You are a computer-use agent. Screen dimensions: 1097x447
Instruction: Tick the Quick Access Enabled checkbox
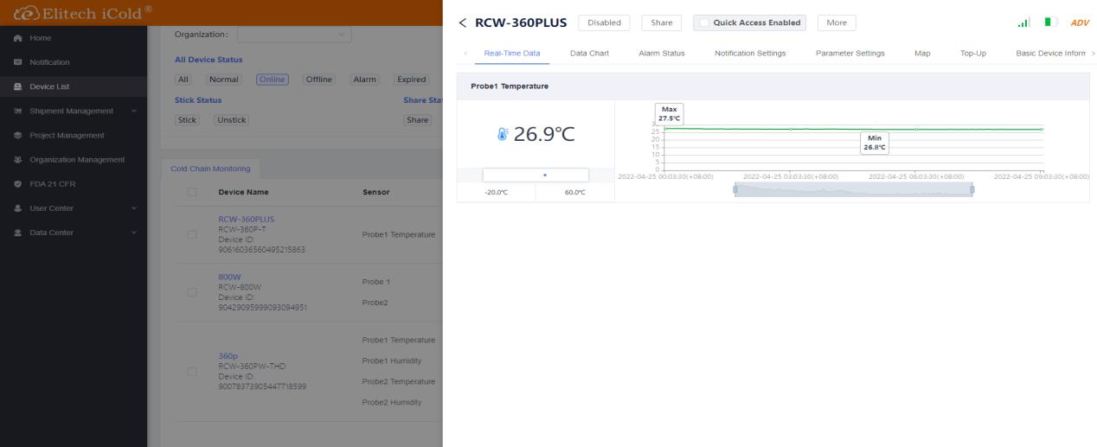pos(705,22)
